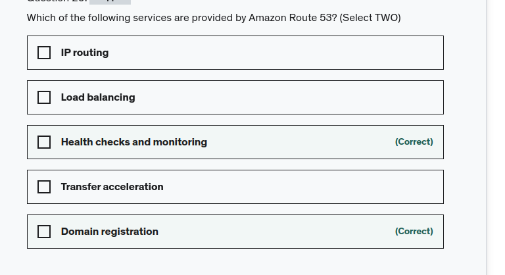This screenshot has height=275, width=505.
Task: Click the 'Transfer acceleration' option text
Action: (112, 187)
